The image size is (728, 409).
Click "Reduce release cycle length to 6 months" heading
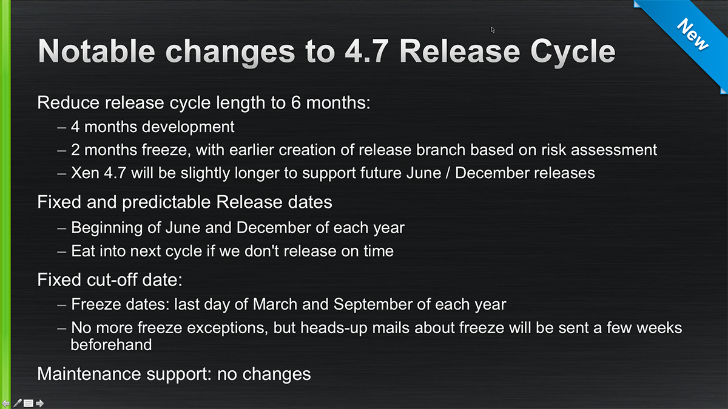pos(204,102)
